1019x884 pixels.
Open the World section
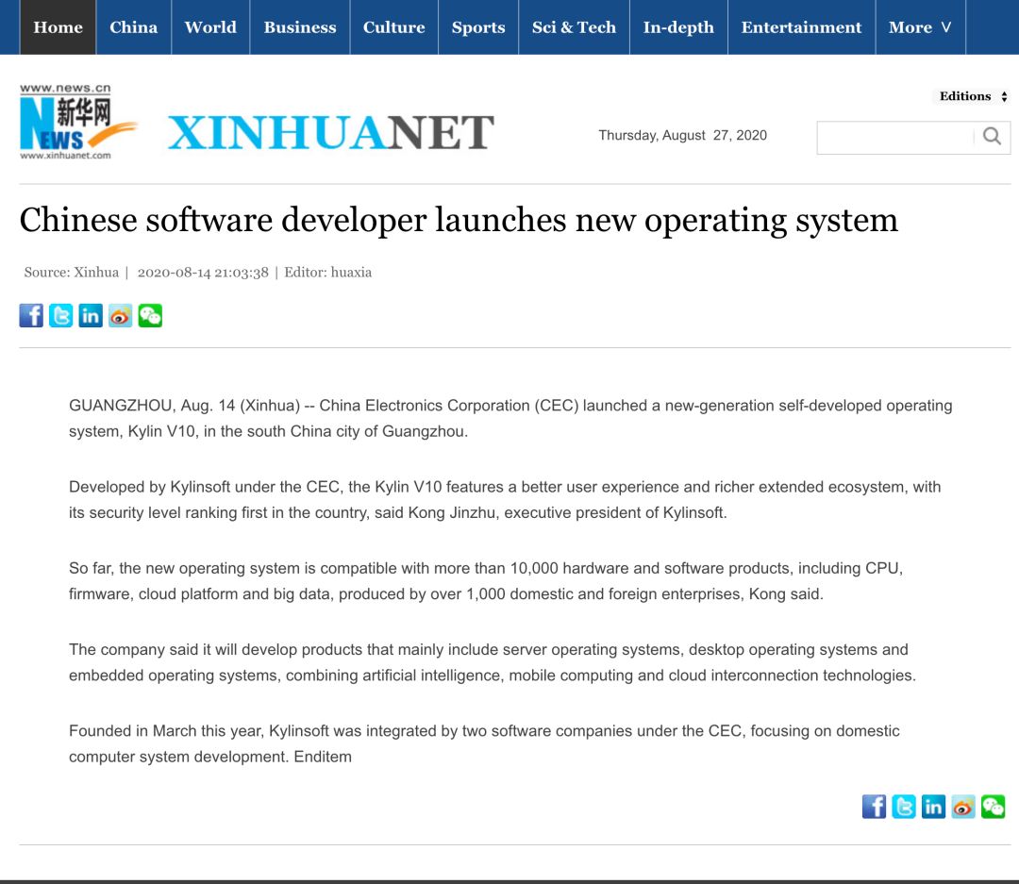point(210,27)
